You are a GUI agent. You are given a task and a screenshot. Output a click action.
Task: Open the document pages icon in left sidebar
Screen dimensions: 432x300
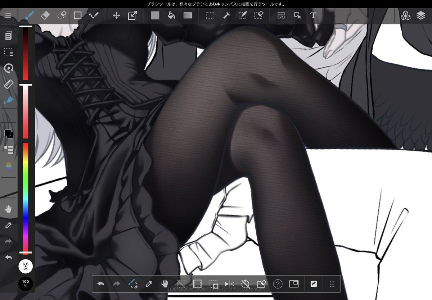[9, 35]
